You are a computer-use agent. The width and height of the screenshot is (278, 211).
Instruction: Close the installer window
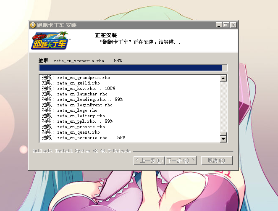coord(233,25)
